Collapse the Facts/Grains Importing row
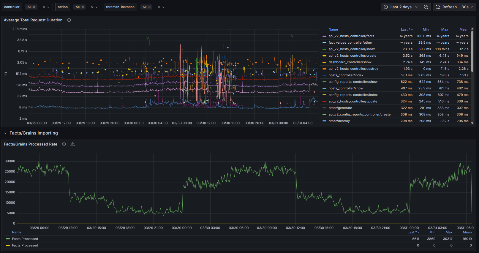The height and width of the screenshot is (253, 479). 5,133
